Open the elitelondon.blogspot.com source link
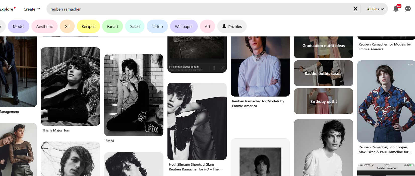This screenshot has width=415, height=176. (184, 67)
